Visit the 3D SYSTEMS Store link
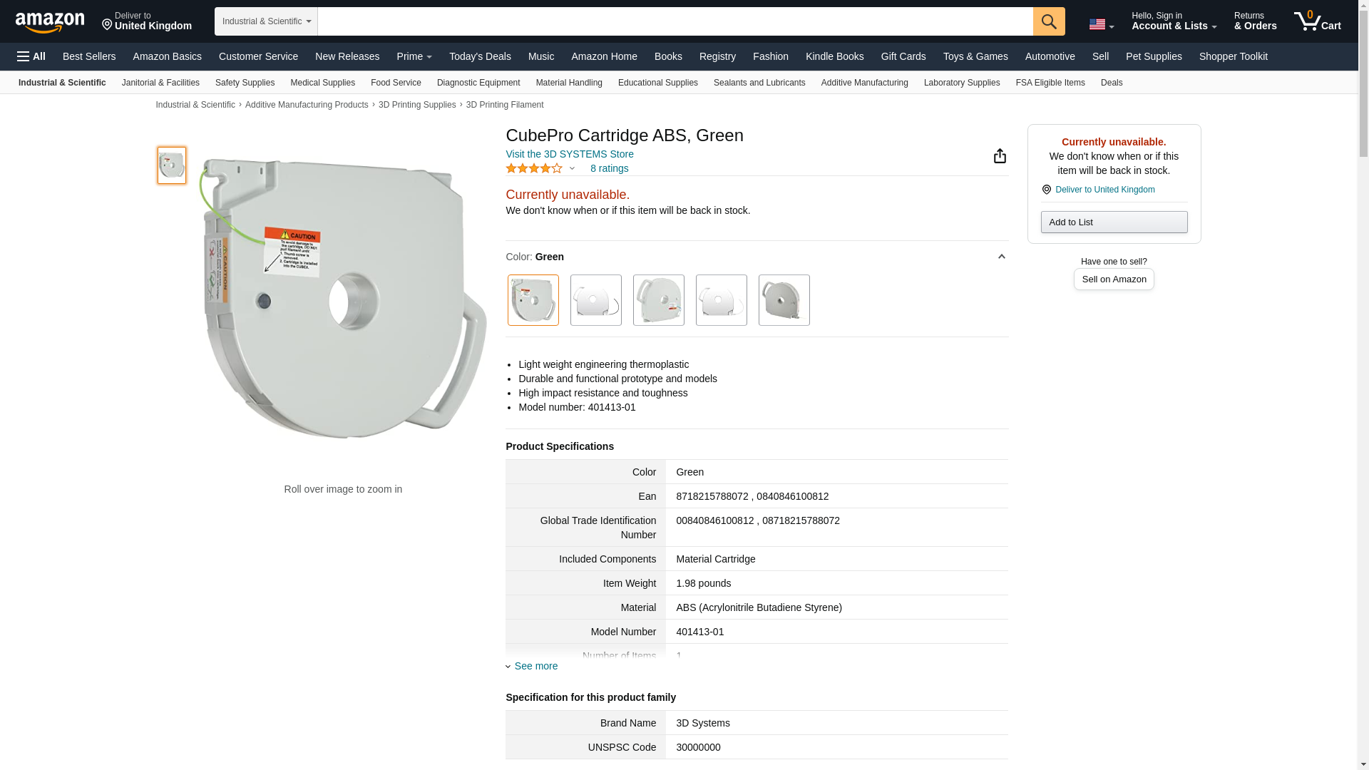 click(569, 154)
